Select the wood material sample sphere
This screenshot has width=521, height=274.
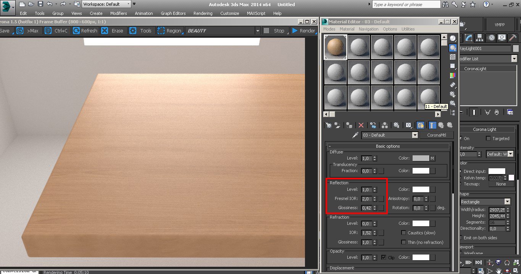coord(336,47)
